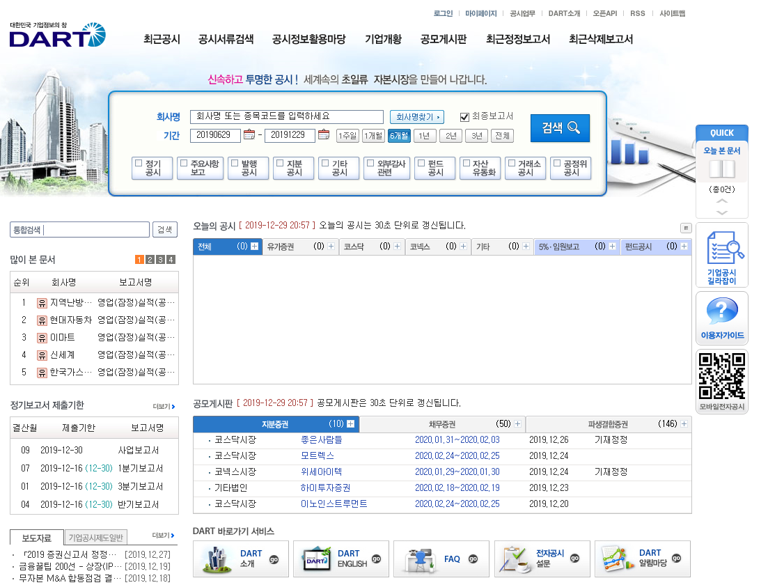Click the quick panel up arrow

pos(722,201)
